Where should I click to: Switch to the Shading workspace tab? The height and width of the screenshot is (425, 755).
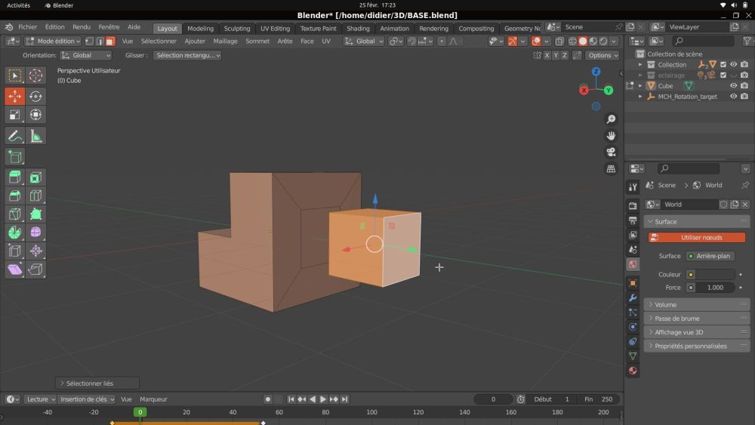(x=358, y=29)
